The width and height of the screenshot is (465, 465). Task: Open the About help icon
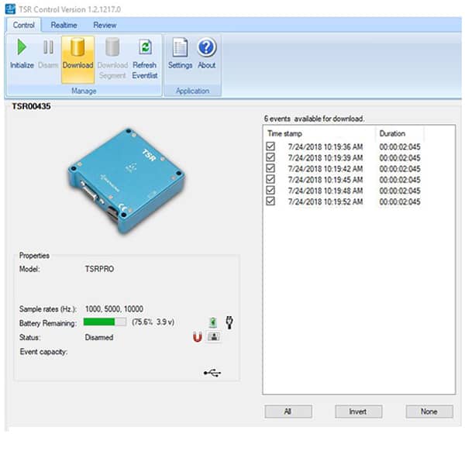point(206,48)
